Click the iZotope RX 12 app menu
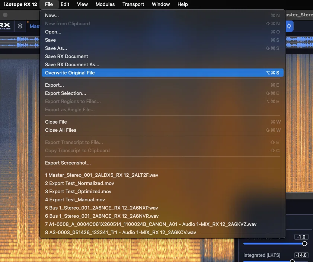 (x=20, y=4)
